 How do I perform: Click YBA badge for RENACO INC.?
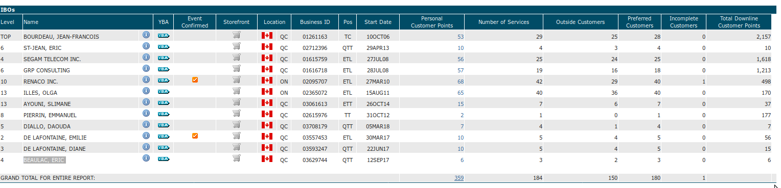(164, 80)
